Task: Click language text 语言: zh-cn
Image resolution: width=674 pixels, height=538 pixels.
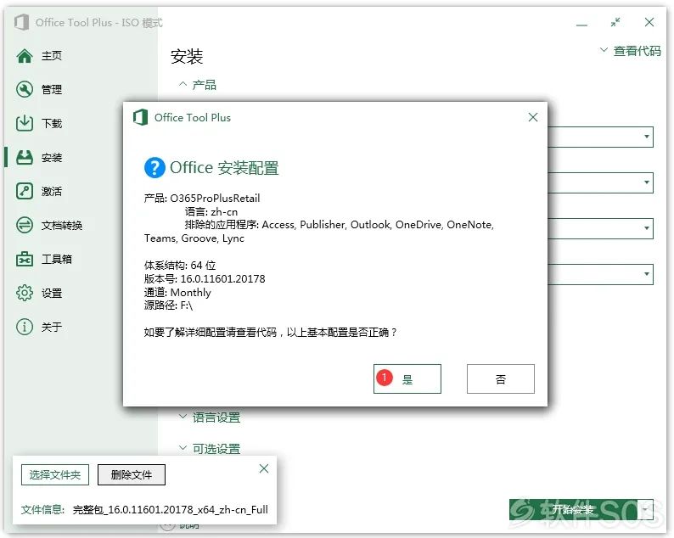Action: click(211, 212)
